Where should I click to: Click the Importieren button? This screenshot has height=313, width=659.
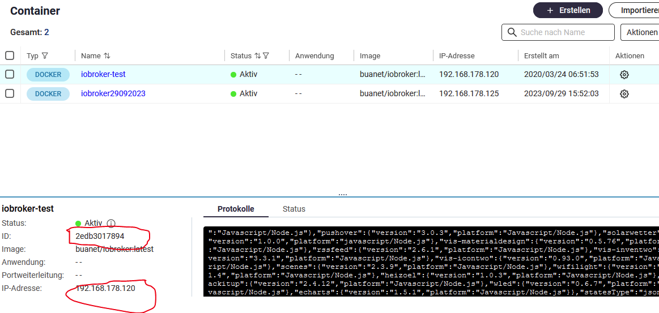pos(634,11)
